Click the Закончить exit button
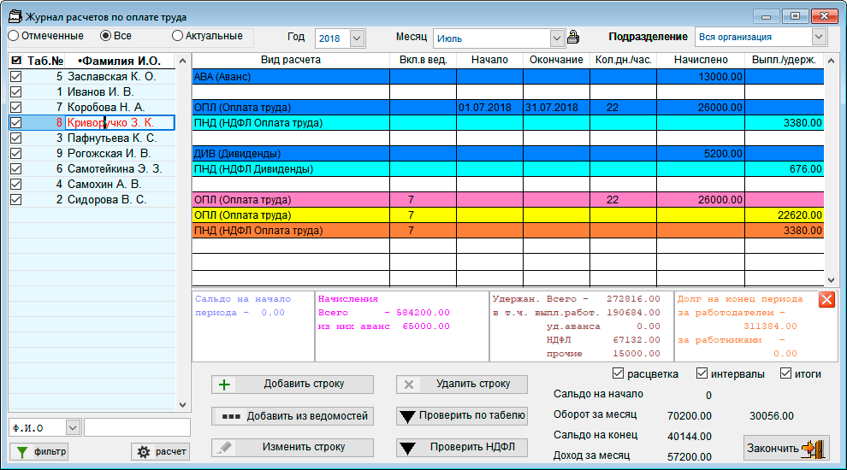Screen dimensions: 847x470 click(x=786, y=448)
